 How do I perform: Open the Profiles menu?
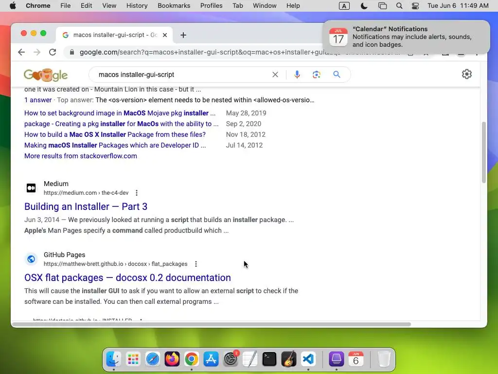coord(211,6)
